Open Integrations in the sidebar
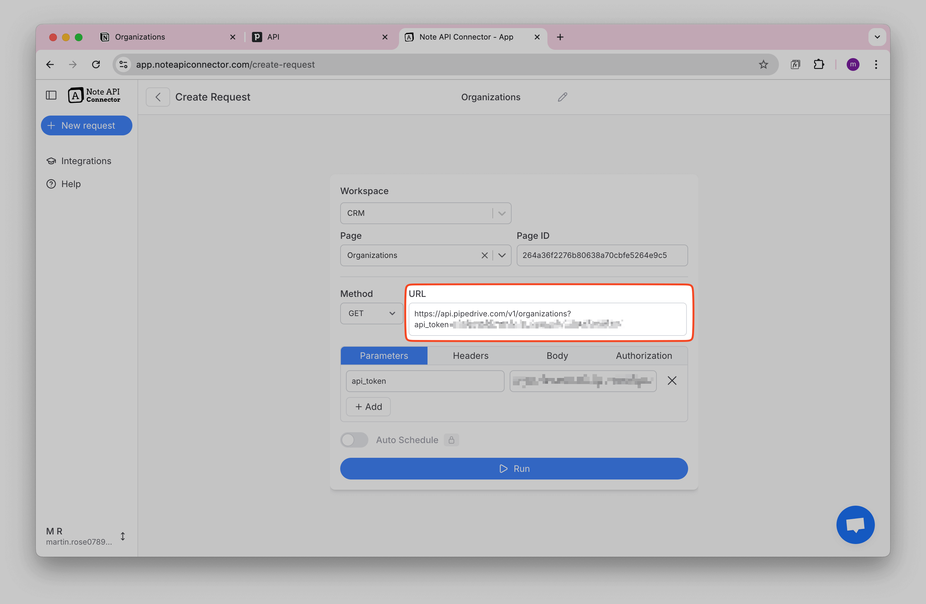This screenshot has width=926, height=604. 79,161
